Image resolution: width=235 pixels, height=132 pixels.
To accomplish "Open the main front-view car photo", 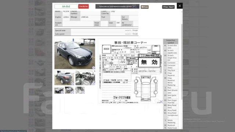I will (75, 54).
